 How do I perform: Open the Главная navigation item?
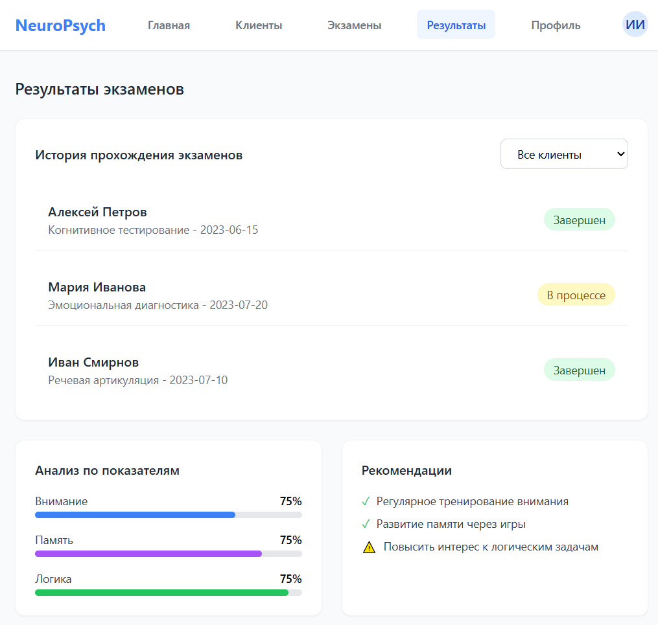[x=169, y=25]
